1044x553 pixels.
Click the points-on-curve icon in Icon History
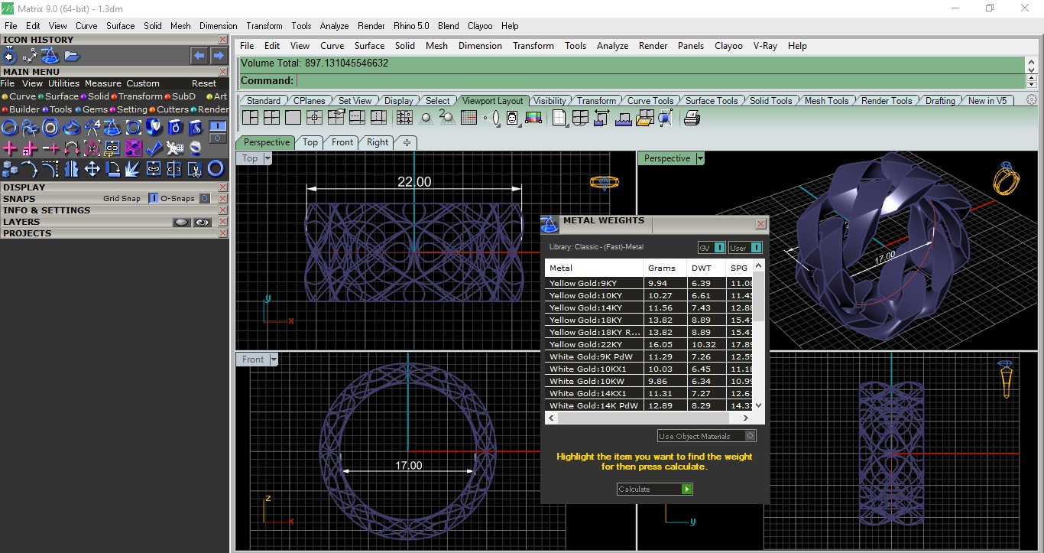[x=31, y=56]
